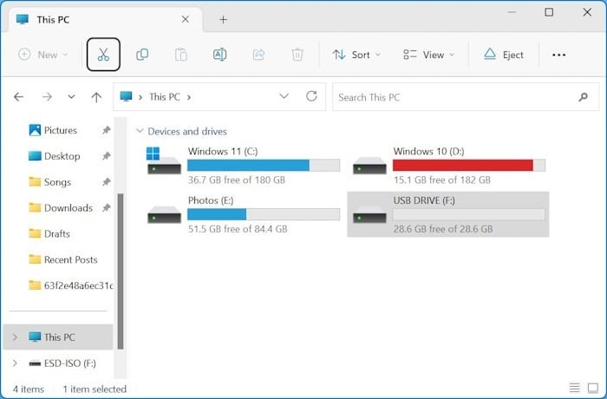Click the "51.5 GB free of 84.4 GB" text
The height and width of the screenshot is (399, 607).
pyautogui.click(x=238, y=229)
